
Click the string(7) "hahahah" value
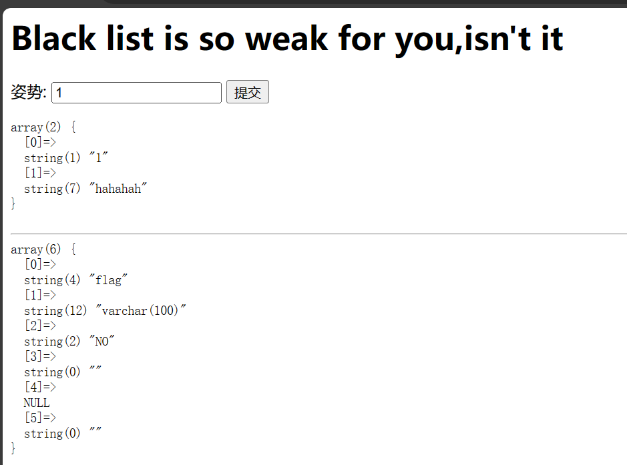pos(85,189)
